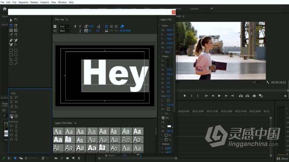Apply italic to the title text
The height and width of the screenshot is (162, 289).
click(80, 26)
